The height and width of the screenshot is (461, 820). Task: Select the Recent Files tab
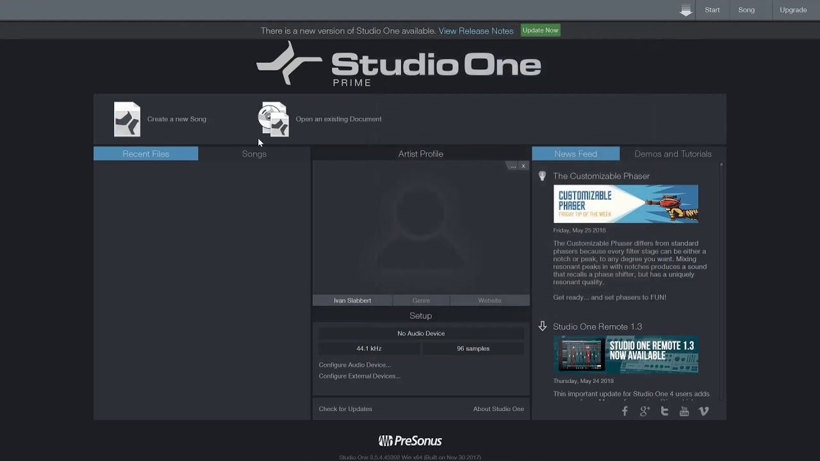pos(146,154)
